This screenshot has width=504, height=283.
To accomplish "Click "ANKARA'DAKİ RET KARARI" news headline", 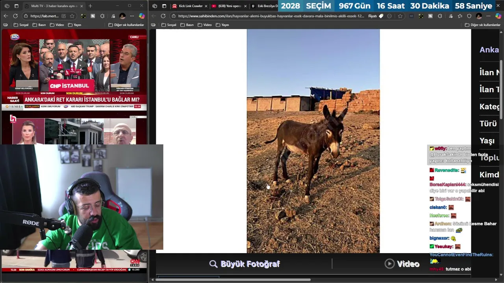I will [82, 100].
